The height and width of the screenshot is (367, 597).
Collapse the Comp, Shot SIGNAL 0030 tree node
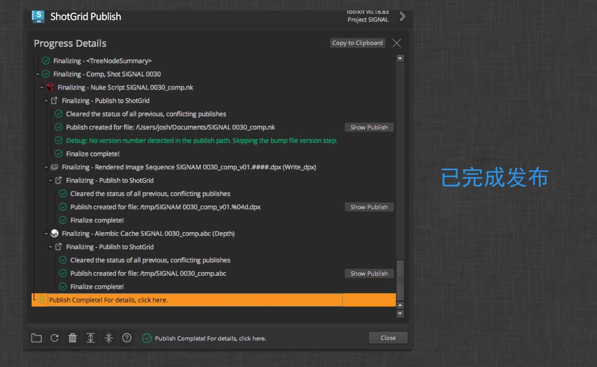pos(38,74)
